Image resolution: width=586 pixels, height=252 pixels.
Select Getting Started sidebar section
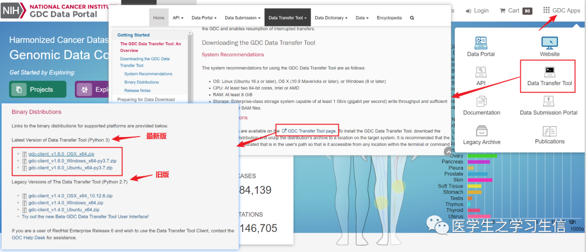(x=133, y=35)
